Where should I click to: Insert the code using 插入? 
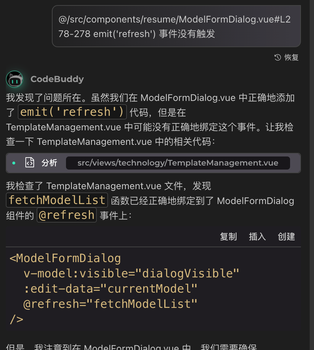click(257, 237)
